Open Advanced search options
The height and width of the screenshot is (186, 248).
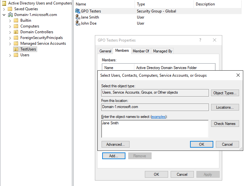(116, 144)
